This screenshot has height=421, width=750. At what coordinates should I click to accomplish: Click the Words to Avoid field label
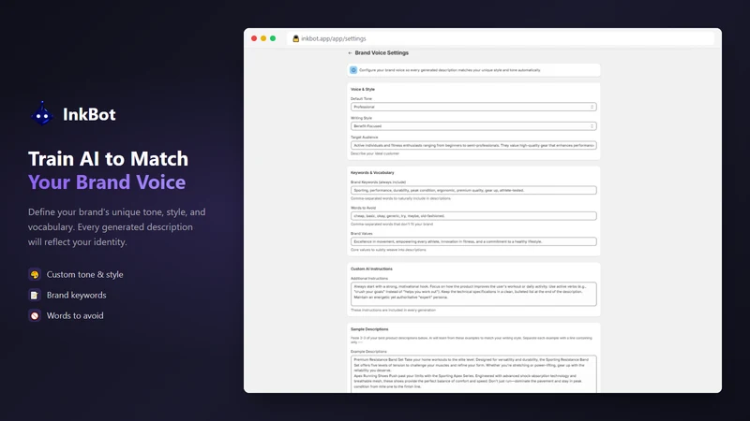(x=363, y=208)
